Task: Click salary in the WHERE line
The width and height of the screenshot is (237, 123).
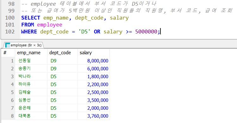Action: 113,32
